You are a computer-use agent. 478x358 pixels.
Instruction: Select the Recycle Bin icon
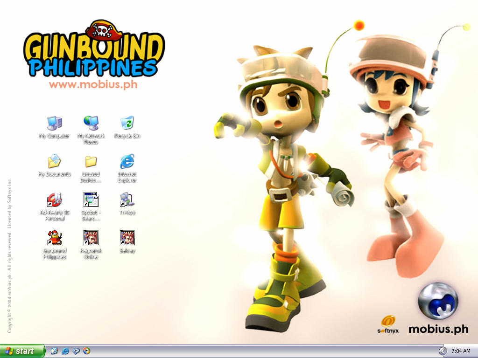[x=127, y=123]
